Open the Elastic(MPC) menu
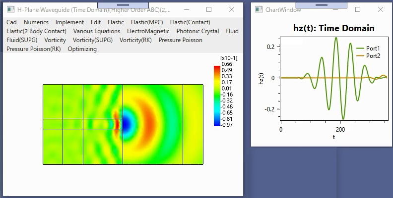The height and width of the screenshot is (198, 393). coord(147,22)
